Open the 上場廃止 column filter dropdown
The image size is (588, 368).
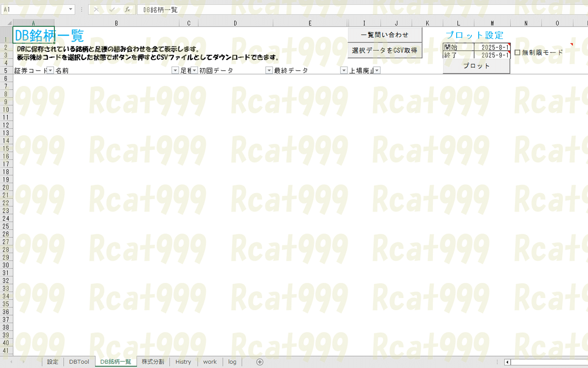376,70
